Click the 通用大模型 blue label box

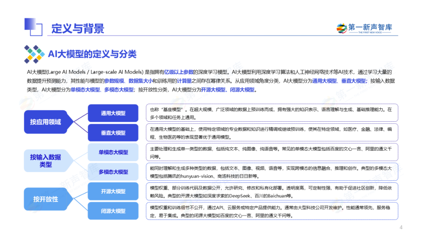click(x=113, y=113)
